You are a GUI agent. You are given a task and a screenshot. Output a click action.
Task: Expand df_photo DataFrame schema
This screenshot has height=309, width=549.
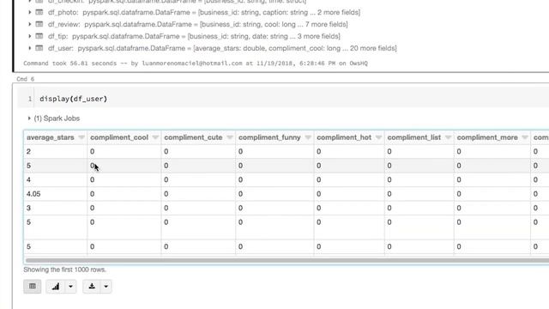30,12
